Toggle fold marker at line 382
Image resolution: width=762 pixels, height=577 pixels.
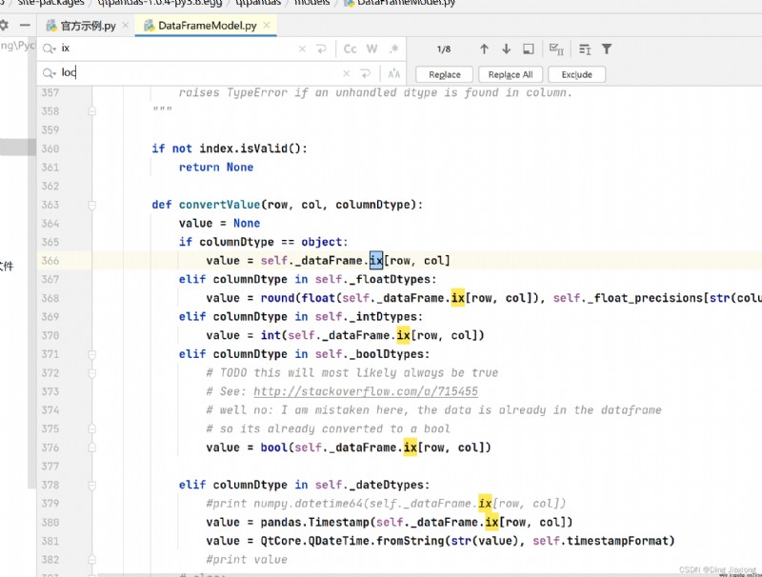pyautogui.click(x=91, y=560)
